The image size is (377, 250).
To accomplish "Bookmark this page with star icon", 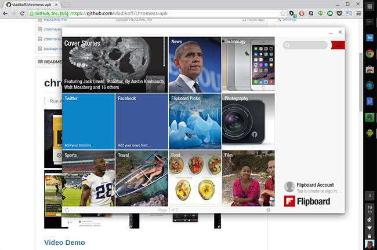I will coord(283,13).
